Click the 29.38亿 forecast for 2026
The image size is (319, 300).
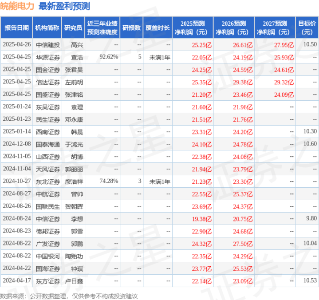click(243, 82)
